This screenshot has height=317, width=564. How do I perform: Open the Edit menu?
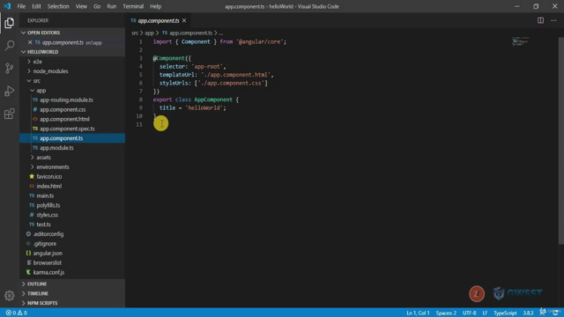click(36, 6)
